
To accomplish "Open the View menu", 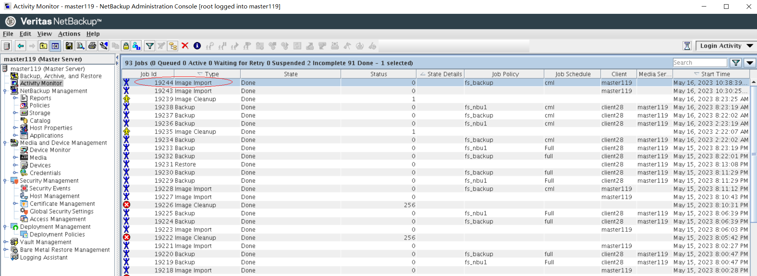I will coord(44,34).
